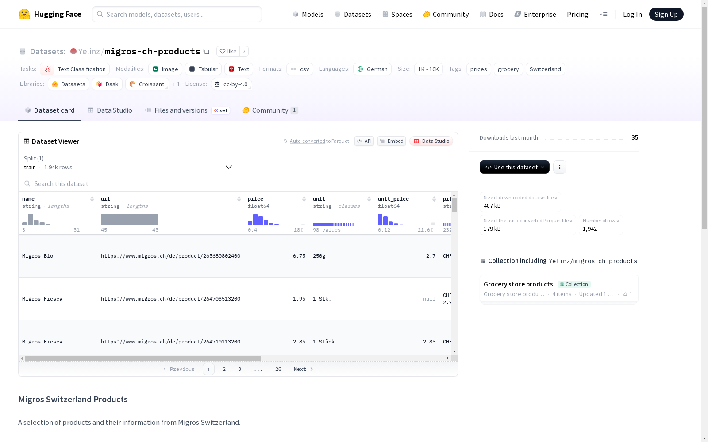
Task: Show the extra +1 libraries
Action: click(176, 84)
